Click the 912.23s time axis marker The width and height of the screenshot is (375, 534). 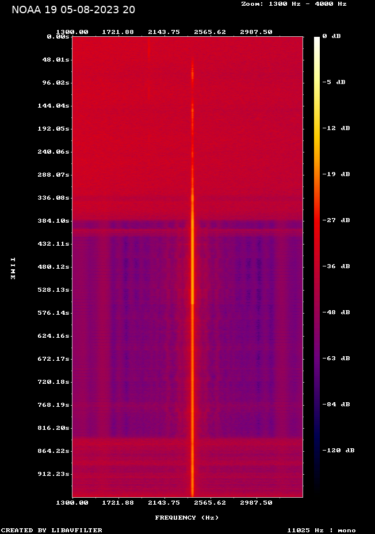(x=53, y=474)
